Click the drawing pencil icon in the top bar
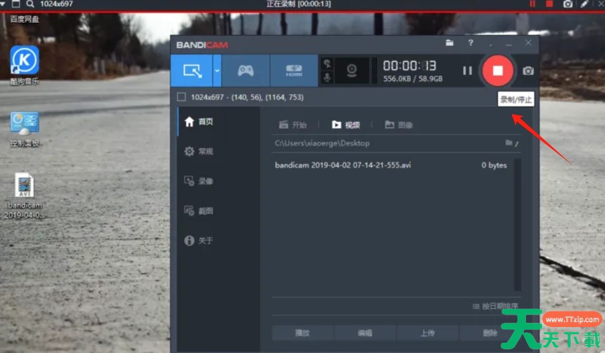The height and width of the screenshot is (353, 605). click(x=584, y=4)
